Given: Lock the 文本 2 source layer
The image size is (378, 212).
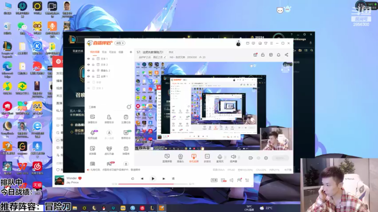Looking at the screenshot, I should (93, 65).
